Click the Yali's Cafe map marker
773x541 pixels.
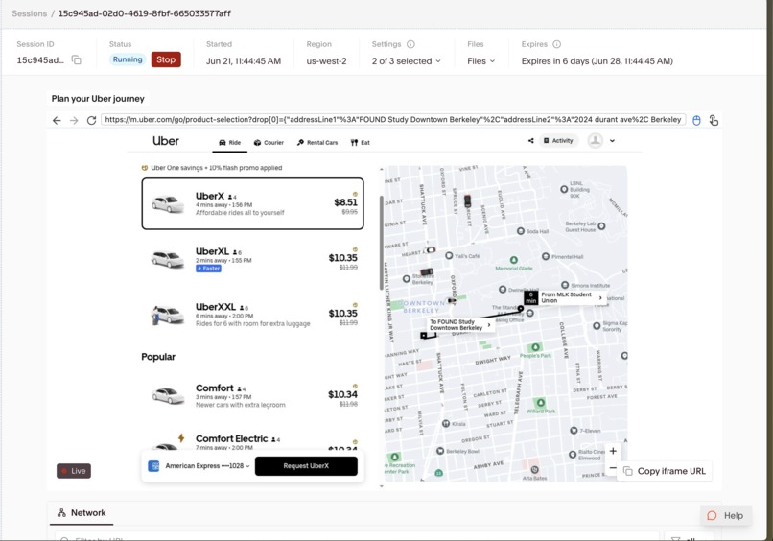tap(449, 256)
